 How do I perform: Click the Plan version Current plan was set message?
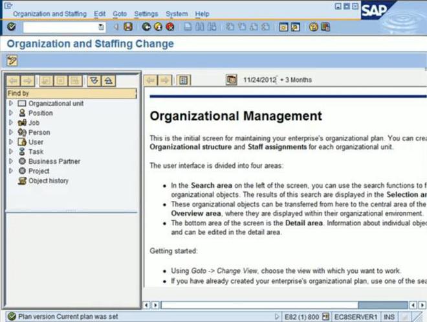click(68, 317)
